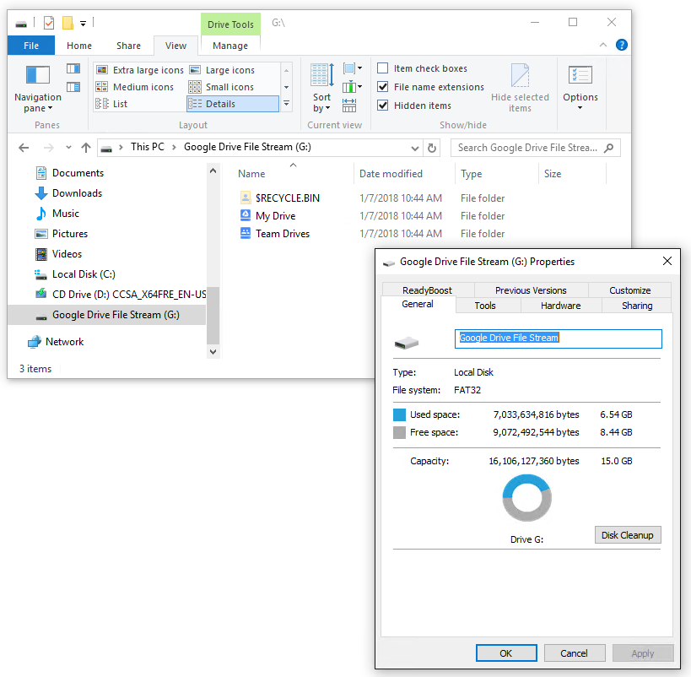Click the Disk Cleanup button
Image resolution: width=691 pixels, height=677 pixels.
pyautogui.click(x=628, y=534)
